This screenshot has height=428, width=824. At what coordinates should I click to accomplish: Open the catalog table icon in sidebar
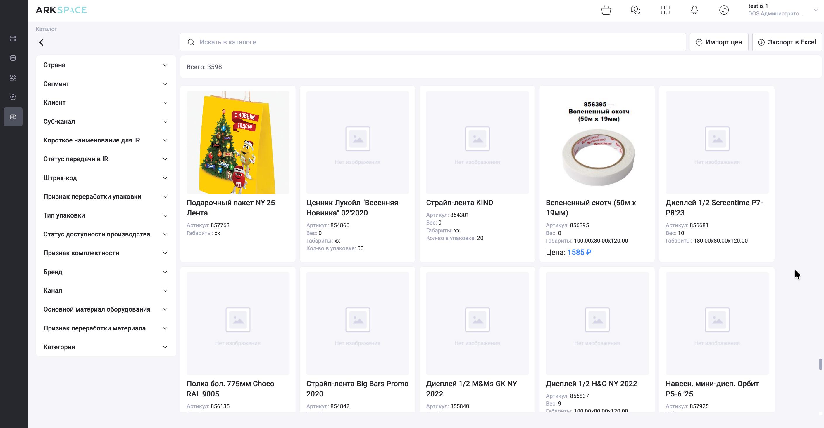pyautogui.click(x=13, y=117)
